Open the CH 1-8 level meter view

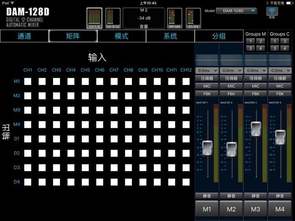tap(94, 18)
